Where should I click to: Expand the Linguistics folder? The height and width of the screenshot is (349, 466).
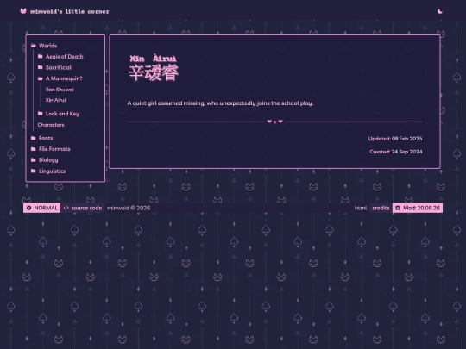34,171
